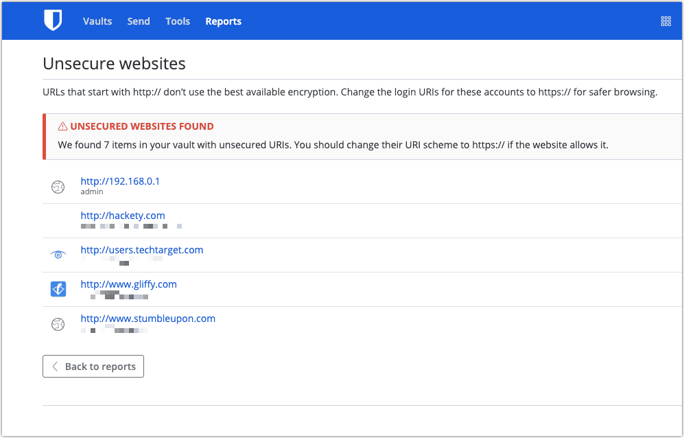Open the http://www.gliffy.com item
Screen dimensions: 684x438
click(x=129, y=284)
